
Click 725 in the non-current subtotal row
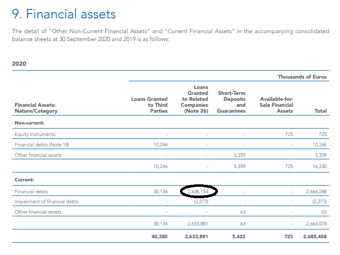pos(289,167)
